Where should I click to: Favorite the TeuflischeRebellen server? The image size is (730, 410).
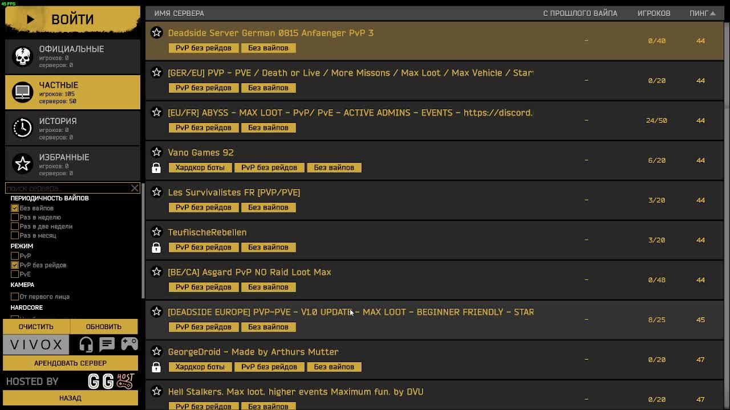pos(156,232)
